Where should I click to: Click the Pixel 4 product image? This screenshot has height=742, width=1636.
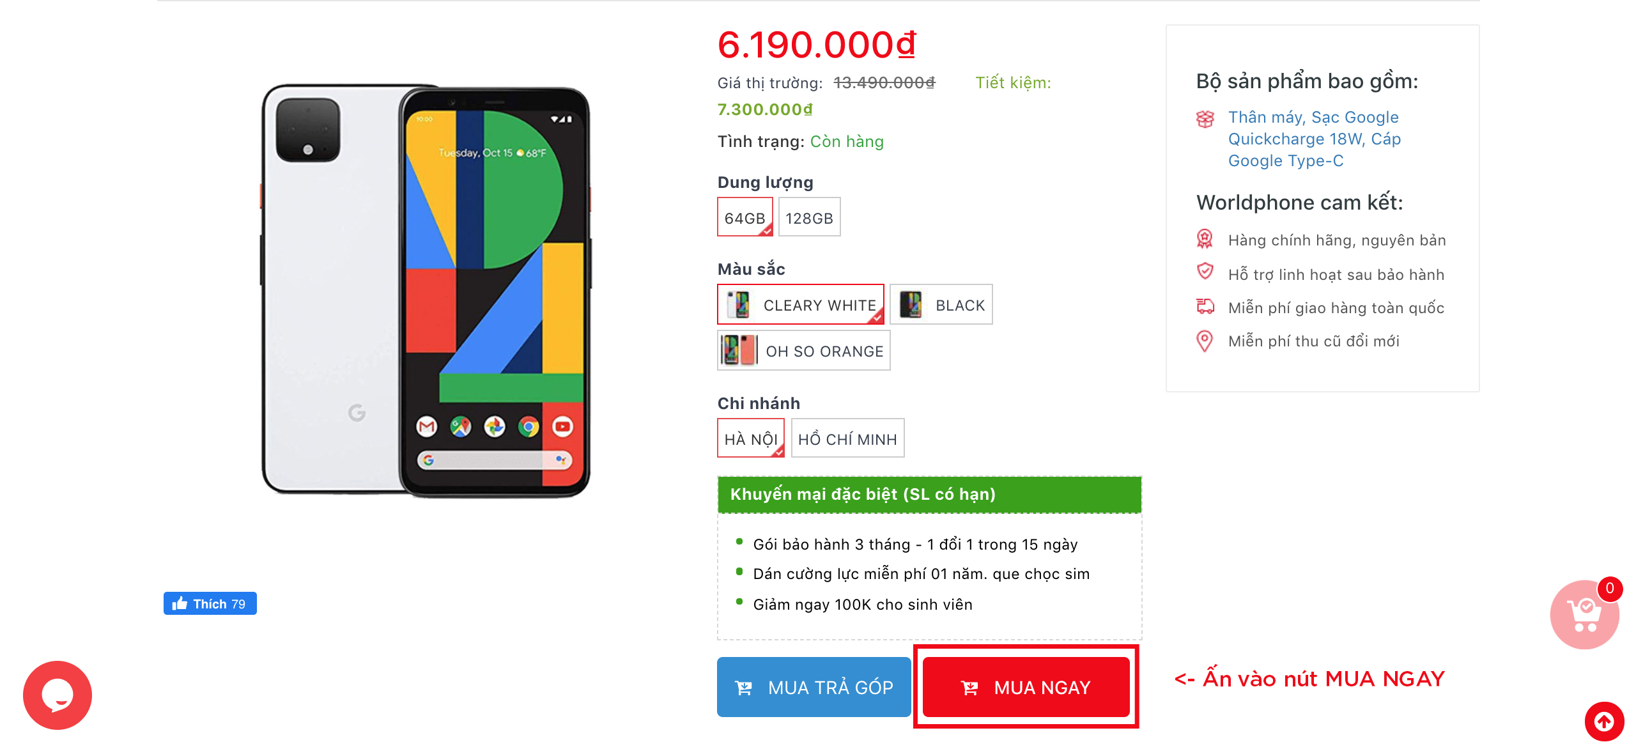pyautogui.click(x=426, y=291)
